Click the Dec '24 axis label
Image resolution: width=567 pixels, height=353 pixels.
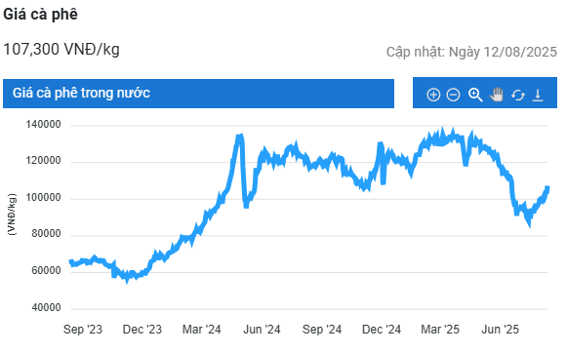tap(382, 330)
